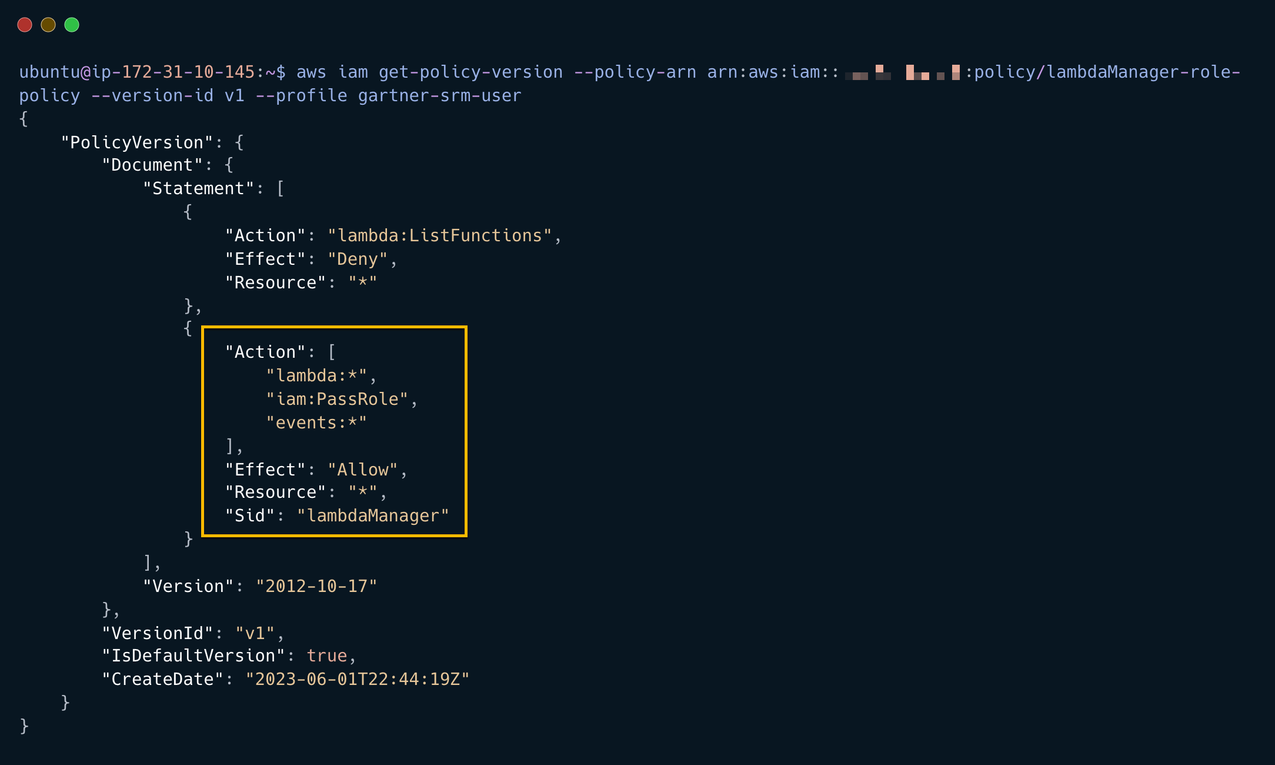The width and height of the screenshot is (1275, 765).
Task: Click the "events:*" action entry
Action: [316, 423]
